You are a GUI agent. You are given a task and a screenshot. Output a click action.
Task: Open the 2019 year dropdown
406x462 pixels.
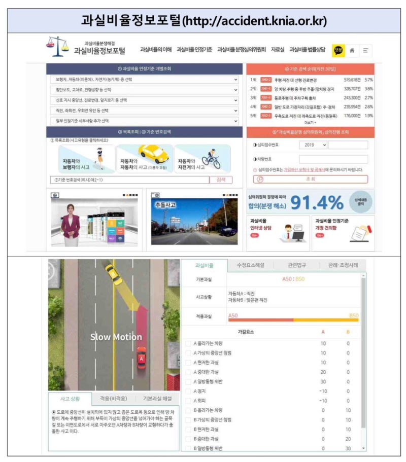[x=313, y=145]
